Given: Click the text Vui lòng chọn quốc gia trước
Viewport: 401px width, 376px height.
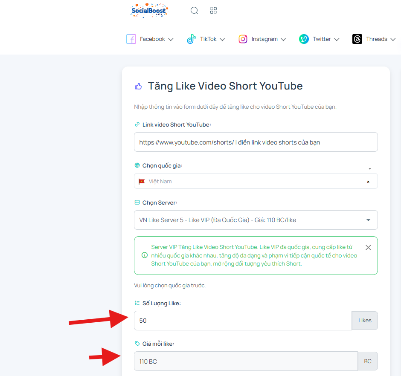Looking at the screenshot, I should [170, 286].
